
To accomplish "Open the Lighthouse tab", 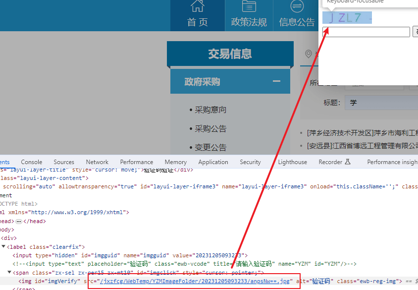I will (292, 162).
